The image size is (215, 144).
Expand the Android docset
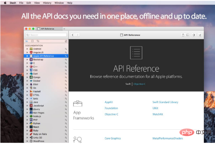27,49
